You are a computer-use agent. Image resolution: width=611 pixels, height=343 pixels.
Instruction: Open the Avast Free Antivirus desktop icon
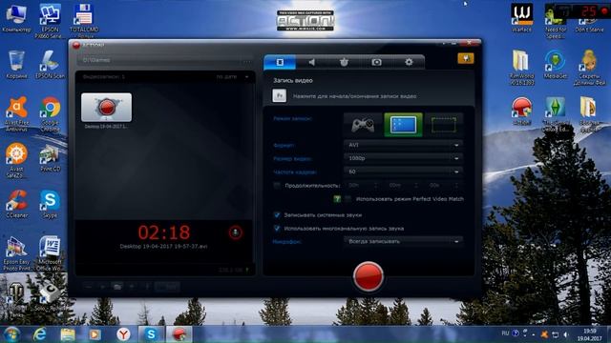pyautogui.click(x=16, y=114)
